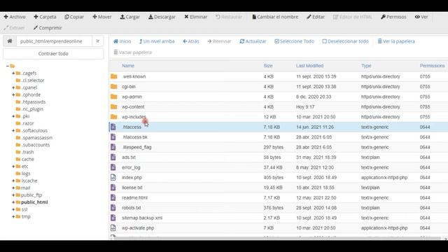This screenshot has height=252, width=448.
Task: Expand the .softaculous tree folder
Action: coord(13,131)
